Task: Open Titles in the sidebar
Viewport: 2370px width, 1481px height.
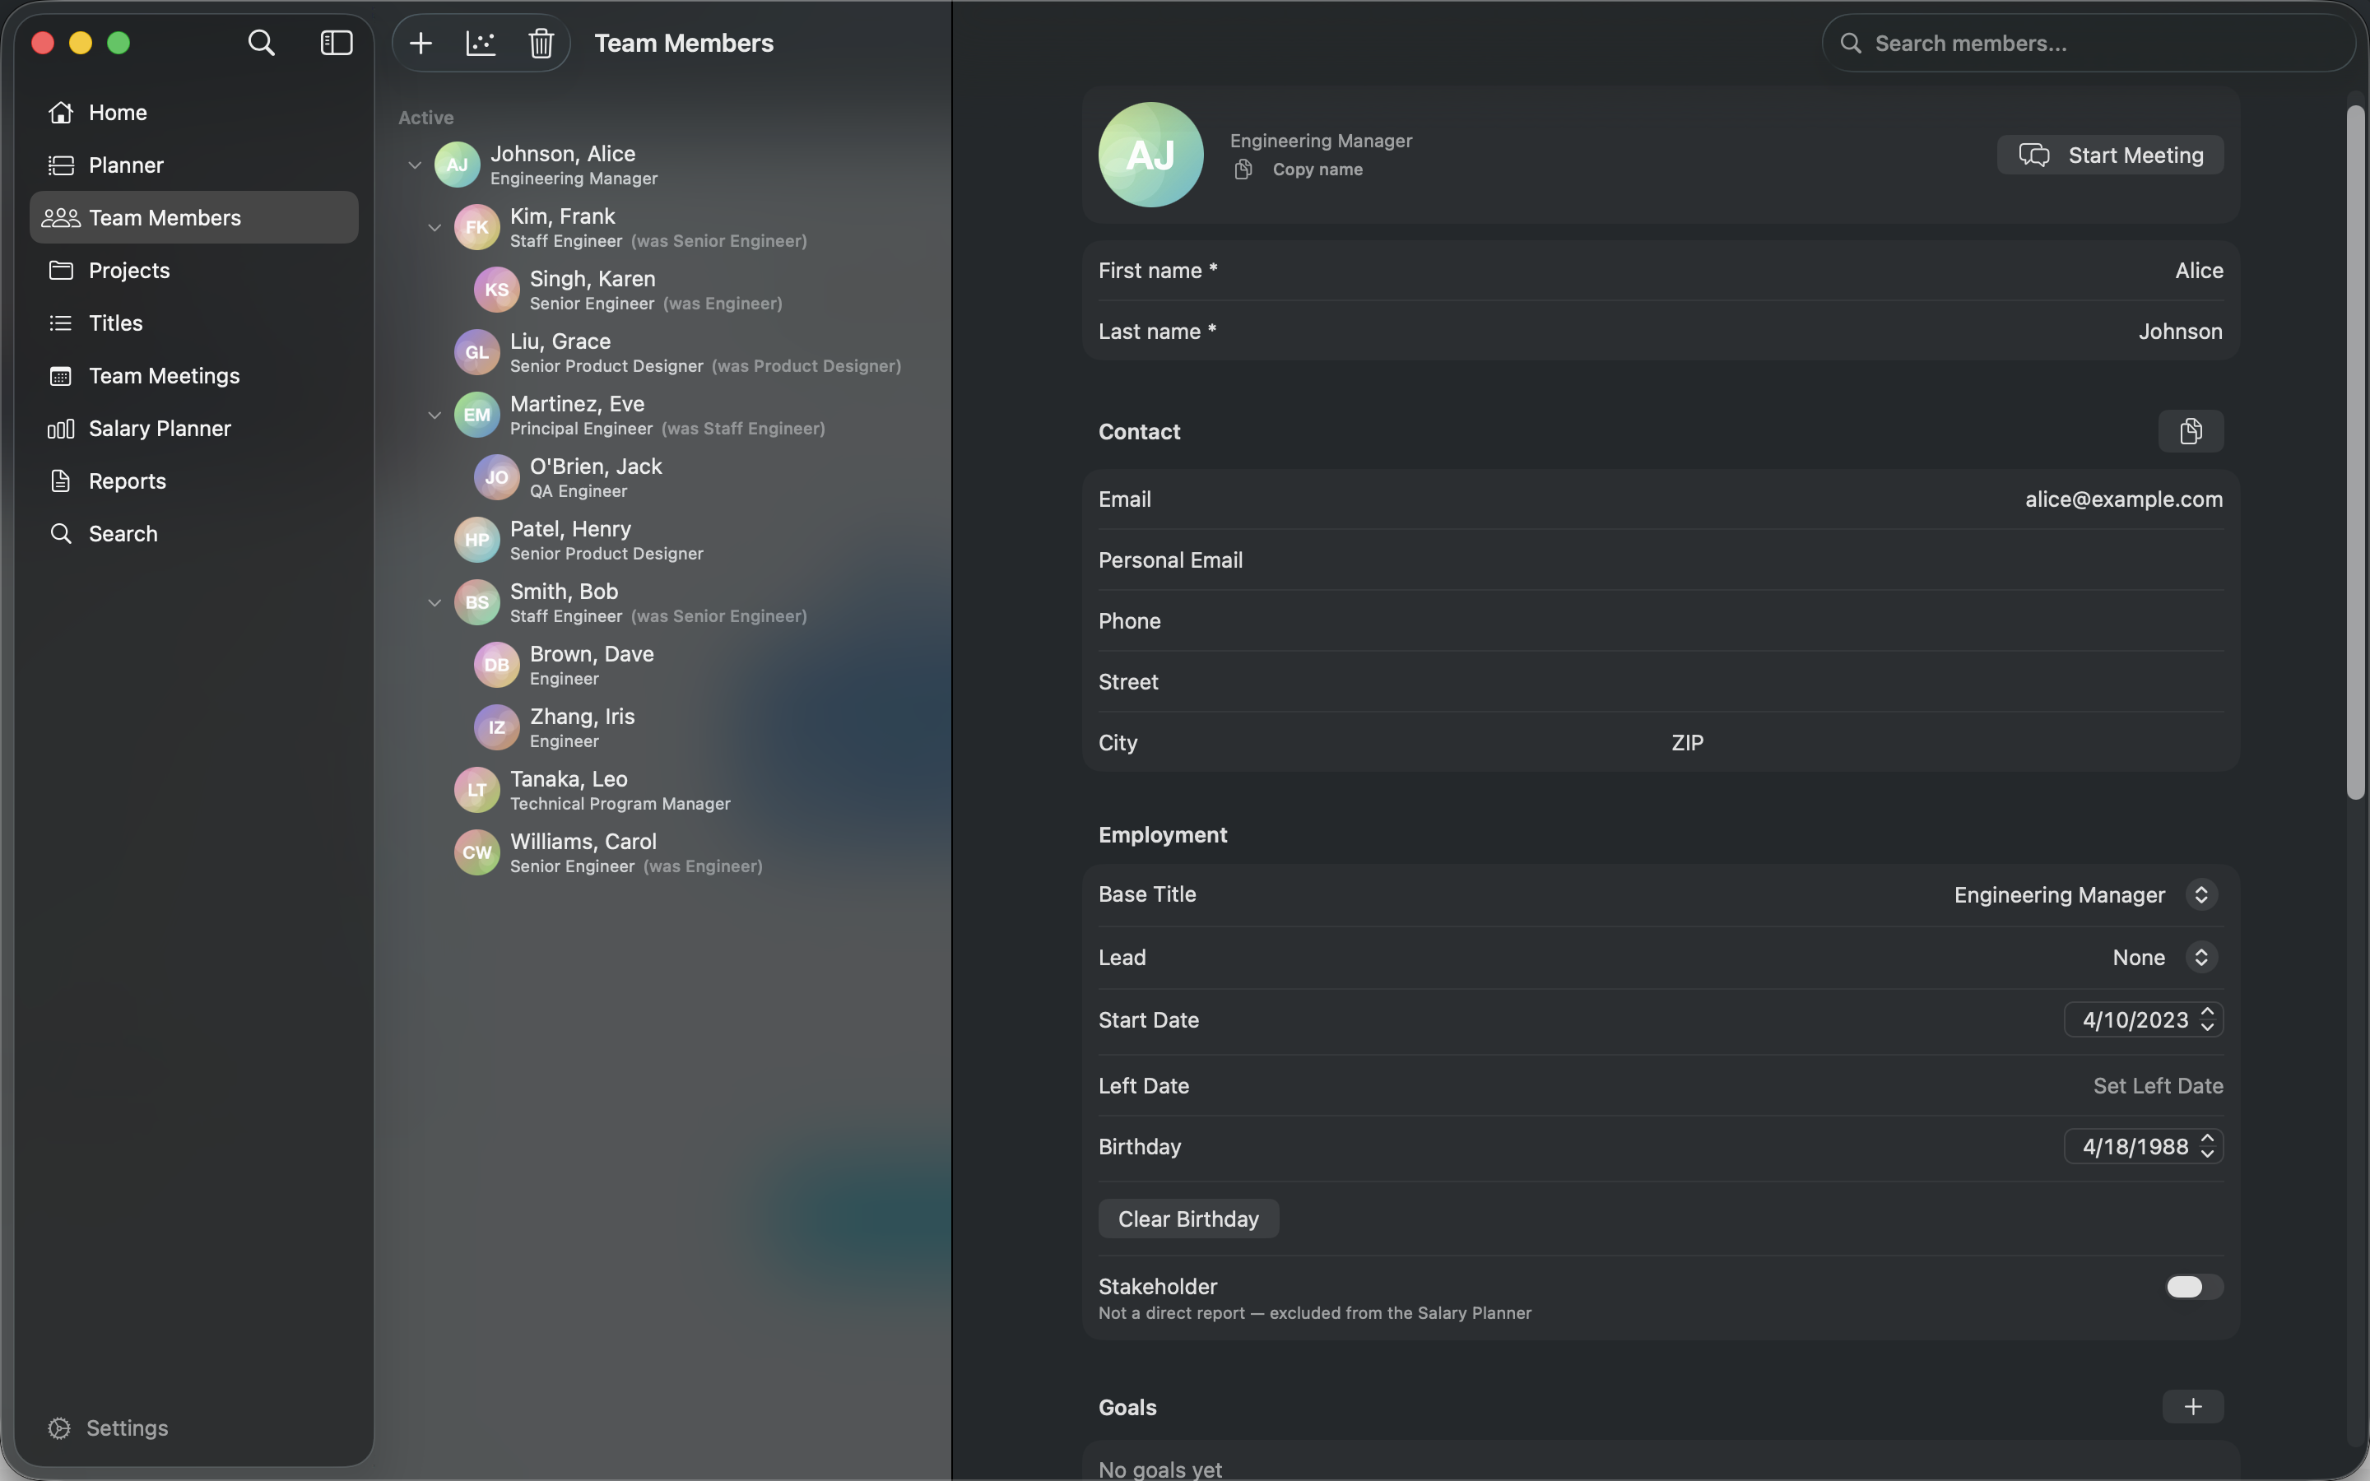Action: [194, 323]
